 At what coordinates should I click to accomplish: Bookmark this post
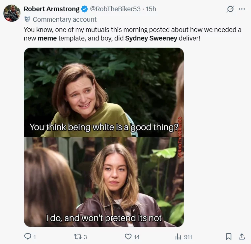point(229,236)
